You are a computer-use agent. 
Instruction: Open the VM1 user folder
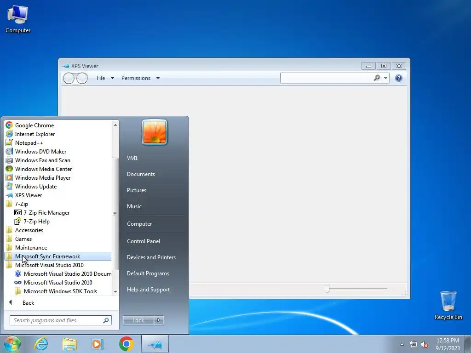132,158
